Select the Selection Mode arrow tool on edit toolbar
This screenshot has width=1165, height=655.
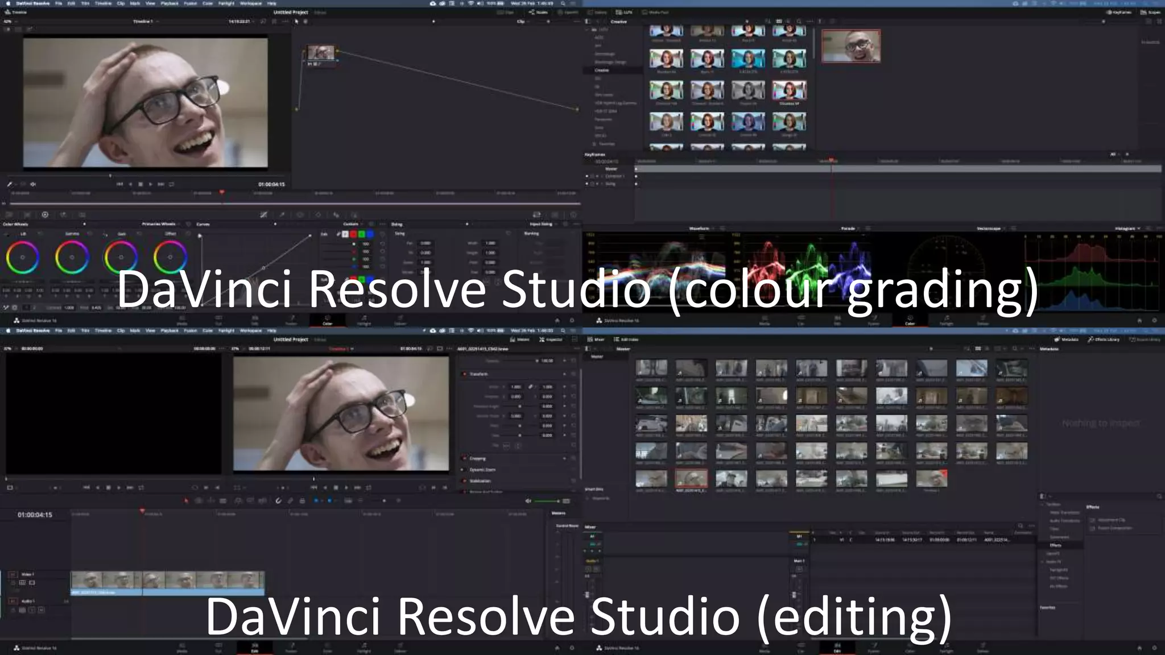(x=186, y=501)
